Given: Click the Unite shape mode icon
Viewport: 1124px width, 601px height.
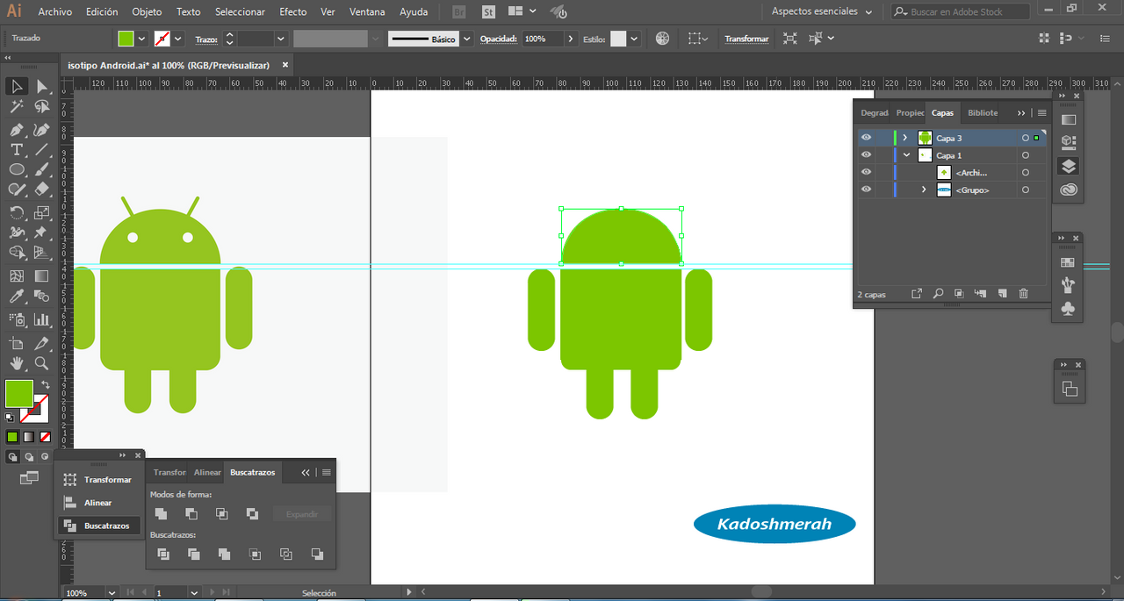Looking at the screenshot, I should click(x=161, y=513).
